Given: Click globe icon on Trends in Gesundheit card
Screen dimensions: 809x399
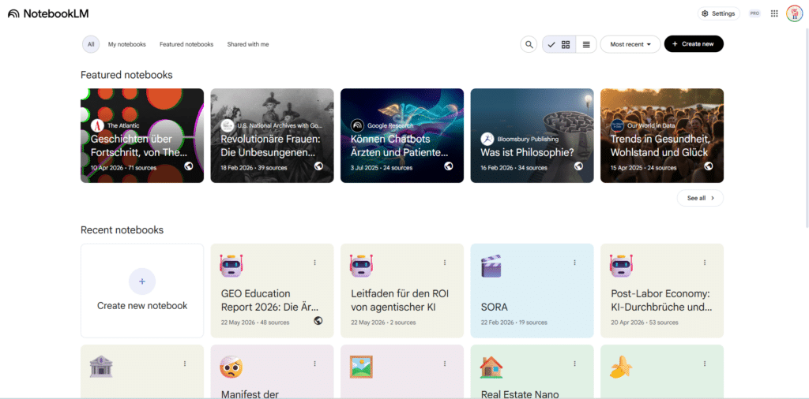Looking at the screenshot, I should [709, 166].
